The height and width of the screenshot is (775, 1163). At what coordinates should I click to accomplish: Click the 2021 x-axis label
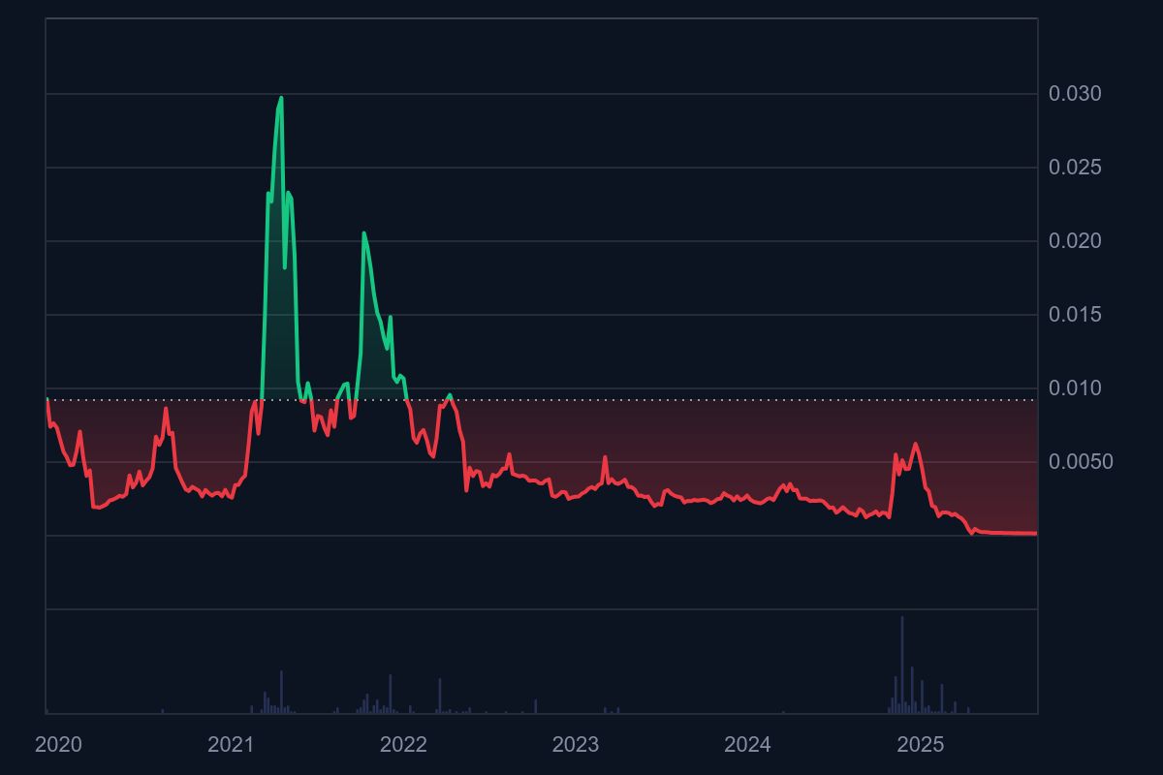tap(231, 745)
